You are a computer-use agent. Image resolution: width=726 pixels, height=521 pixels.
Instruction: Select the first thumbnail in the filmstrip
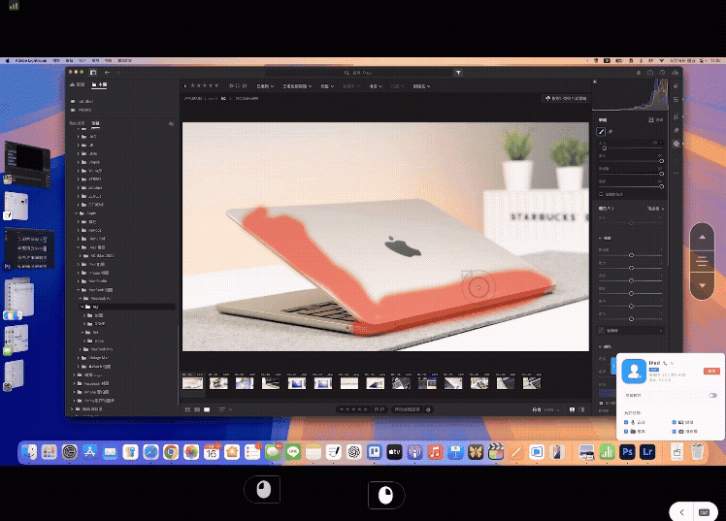[x=192, y=382]
